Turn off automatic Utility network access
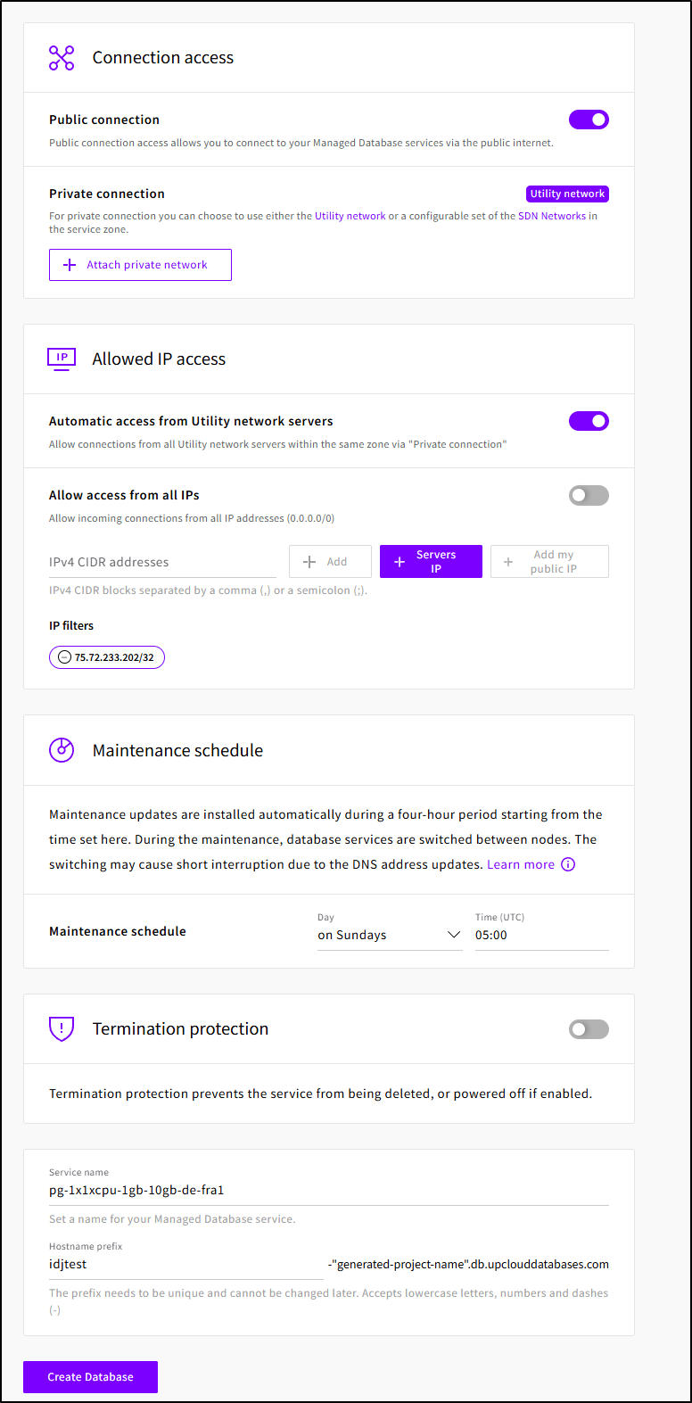Viewport: 692px width, 1403px height. (589, 421)
